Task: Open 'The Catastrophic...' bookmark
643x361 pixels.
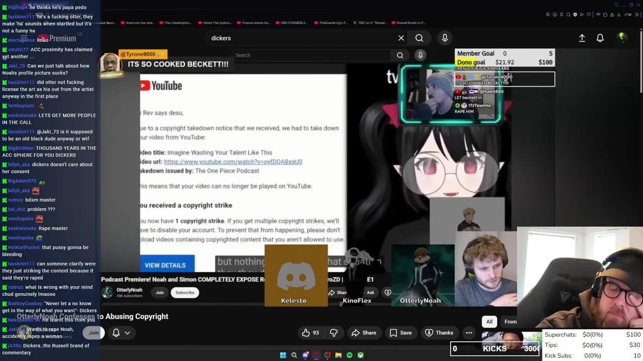Action: (x=175, y=23)
